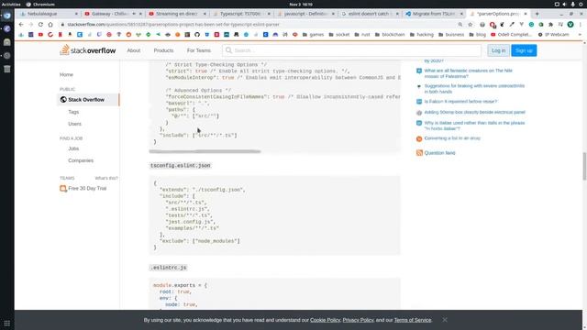Switch to the Typescript: TS7006 tab
This screenshot has height=330, width=587.
(240, 14)
